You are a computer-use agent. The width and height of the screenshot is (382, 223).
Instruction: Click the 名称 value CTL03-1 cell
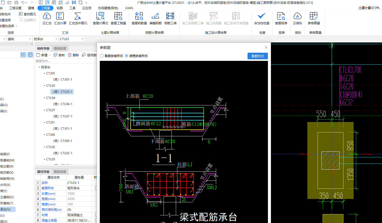pos(79,183)
